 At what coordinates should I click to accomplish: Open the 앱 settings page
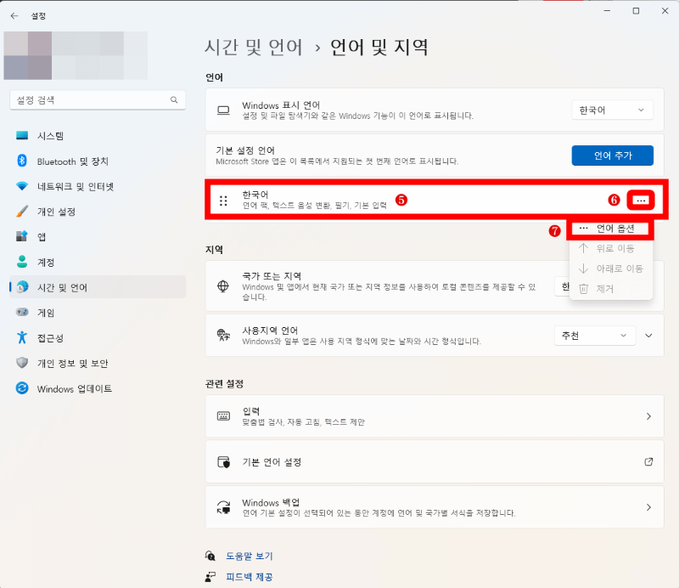point(51,236)
